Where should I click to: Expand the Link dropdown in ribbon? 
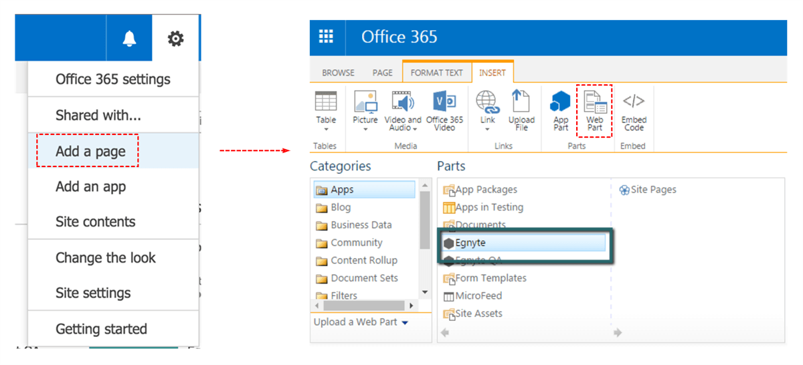488,128
